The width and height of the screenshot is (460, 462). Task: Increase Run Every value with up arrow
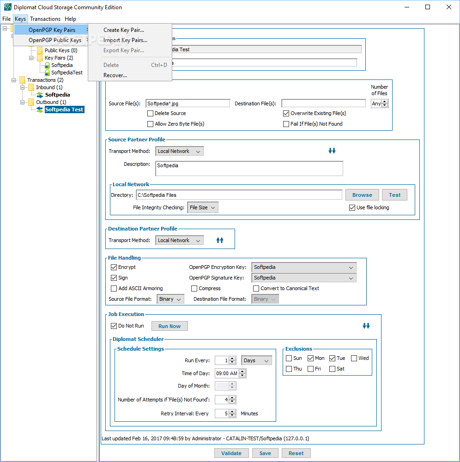(x=232, y=359)
